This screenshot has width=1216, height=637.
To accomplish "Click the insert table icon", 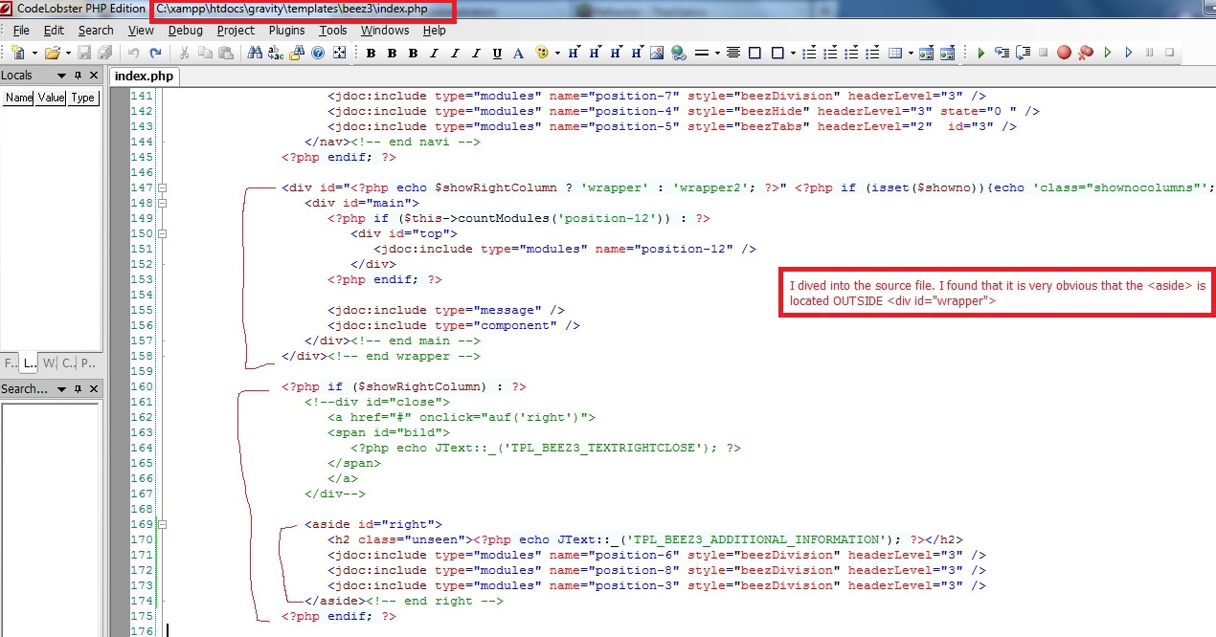I will (x=894, y=53).
